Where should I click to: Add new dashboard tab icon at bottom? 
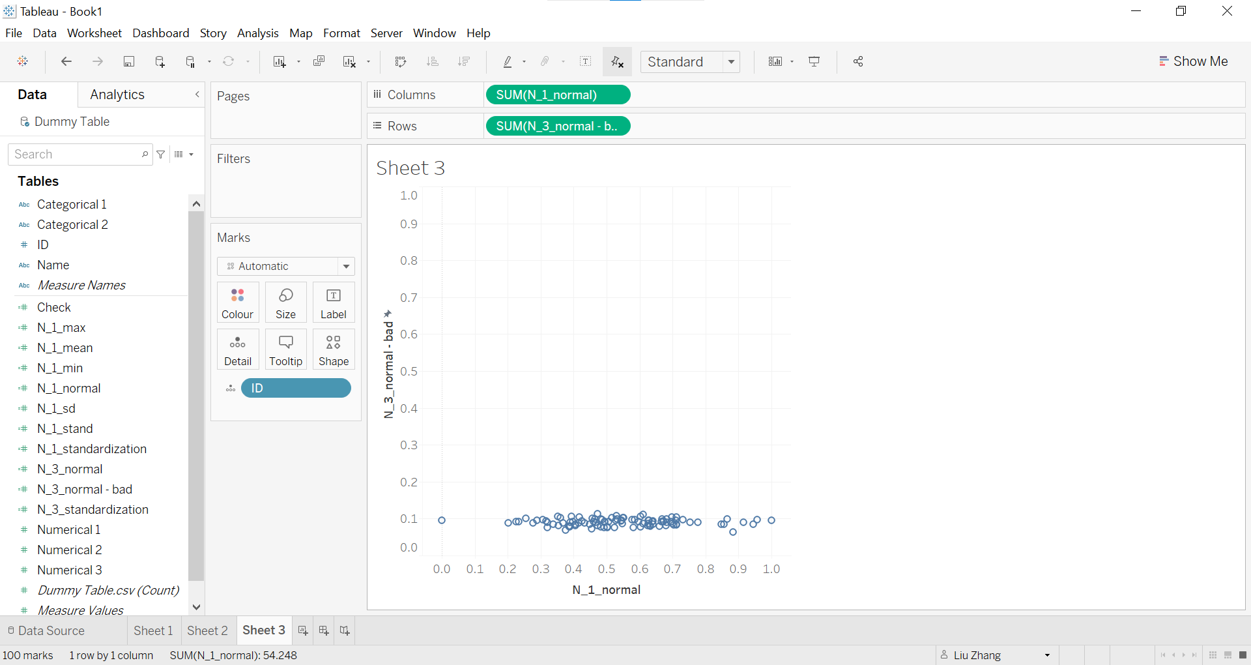click(x=324, y=630)
